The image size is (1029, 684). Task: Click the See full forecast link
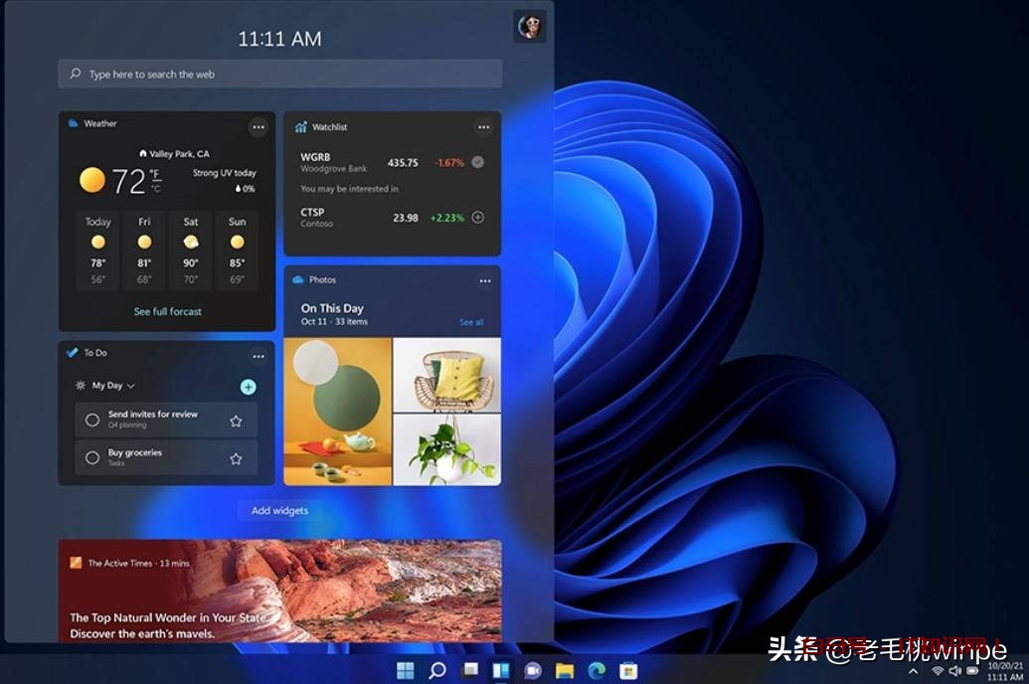point(168,311)
